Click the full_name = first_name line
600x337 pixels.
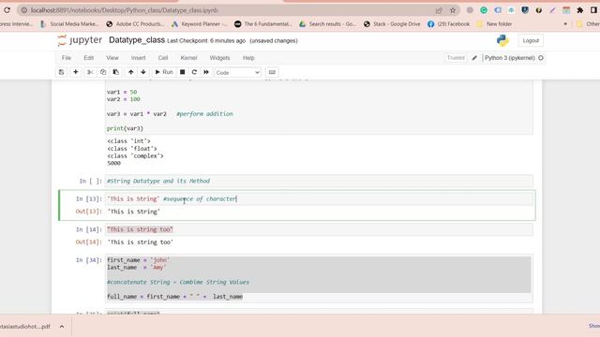pyautogui.click(x=174, y=297)
